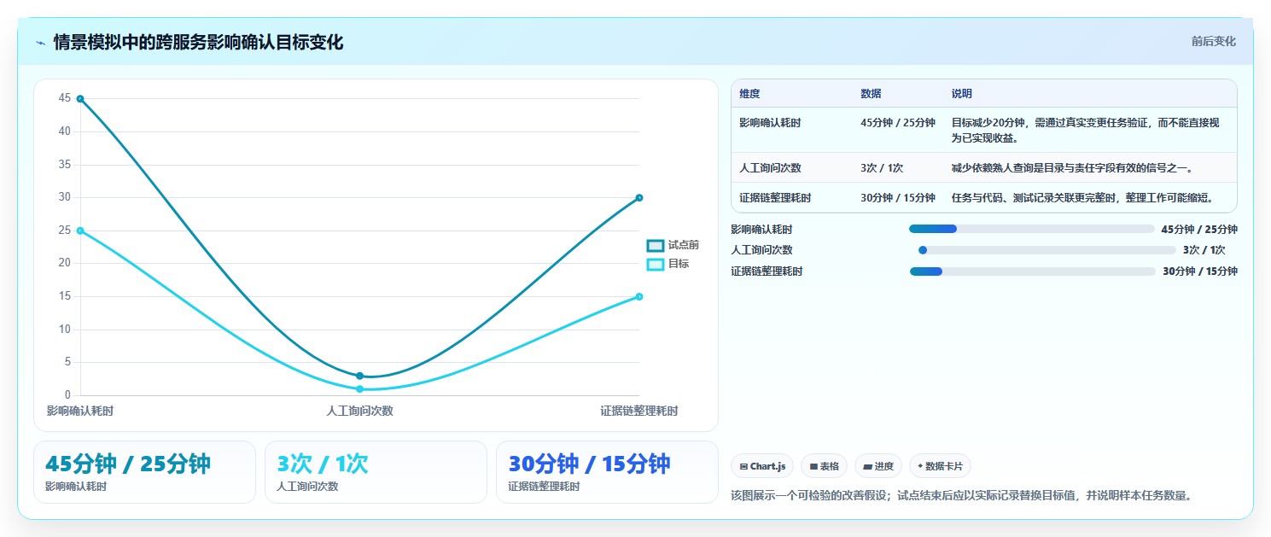Click the description starting 任务与代码
Image resolution: width=1271 pixels, height=537 pixels.
1082,198
